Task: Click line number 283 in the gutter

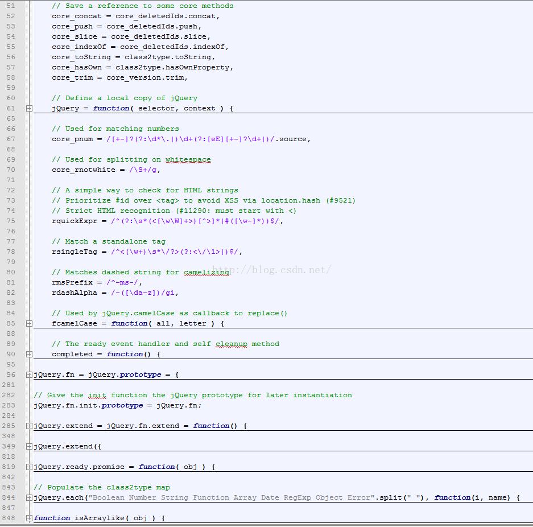Action: coord(9,405)
